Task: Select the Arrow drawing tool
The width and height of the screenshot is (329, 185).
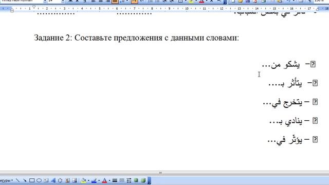Action: pyautogui.click(x=25, y=180)
